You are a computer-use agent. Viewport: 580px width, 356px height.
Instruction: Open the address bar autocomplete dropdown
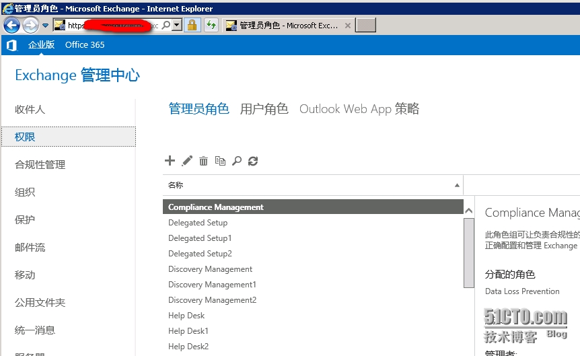coord(177,25)
